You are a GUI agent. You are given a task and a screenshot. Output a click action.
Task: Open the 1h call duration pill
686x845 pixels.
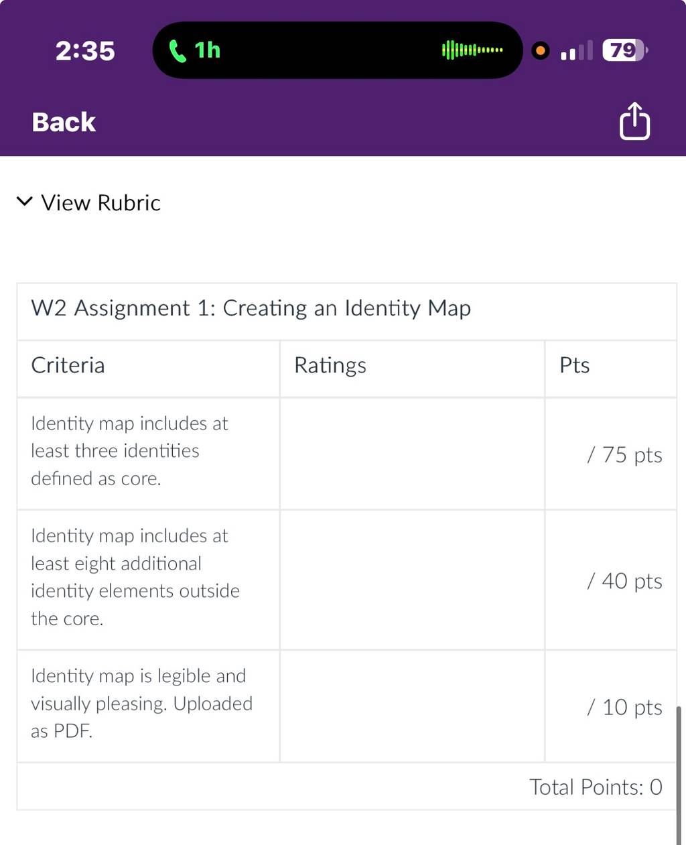click(x=338, y=50)
